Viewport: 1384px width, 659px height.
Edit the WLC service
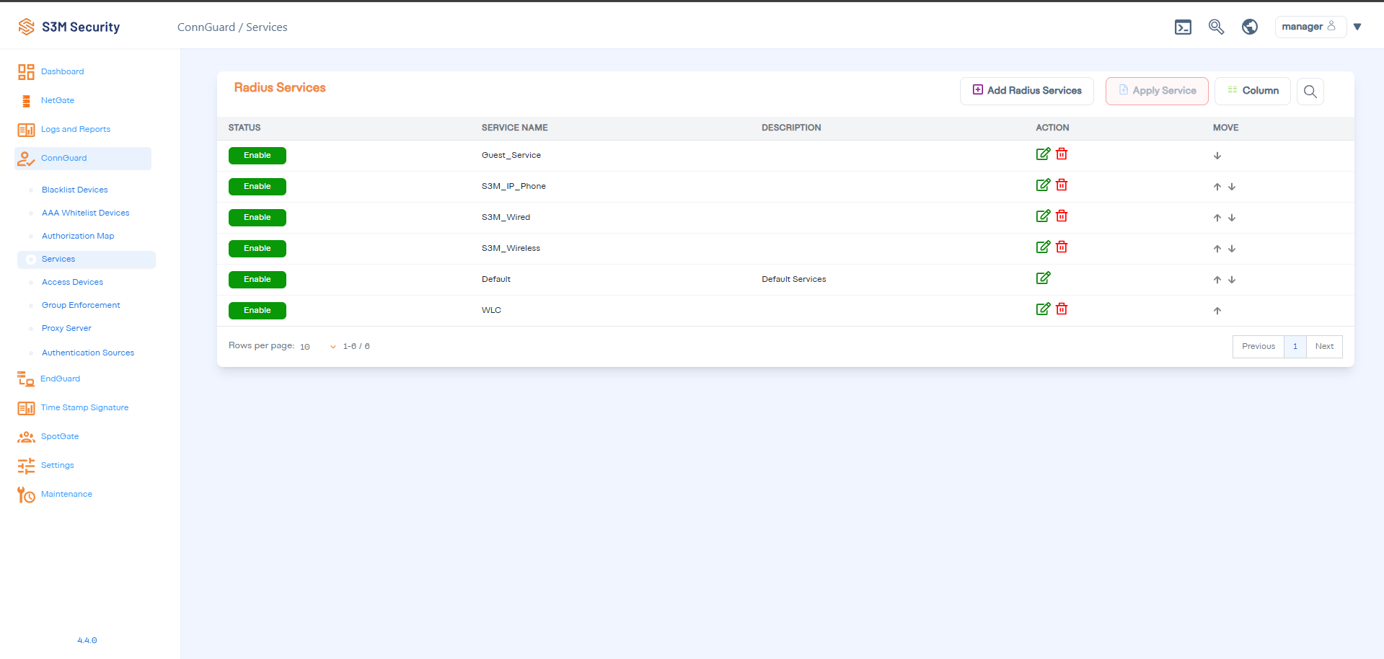pos(1043,309)
